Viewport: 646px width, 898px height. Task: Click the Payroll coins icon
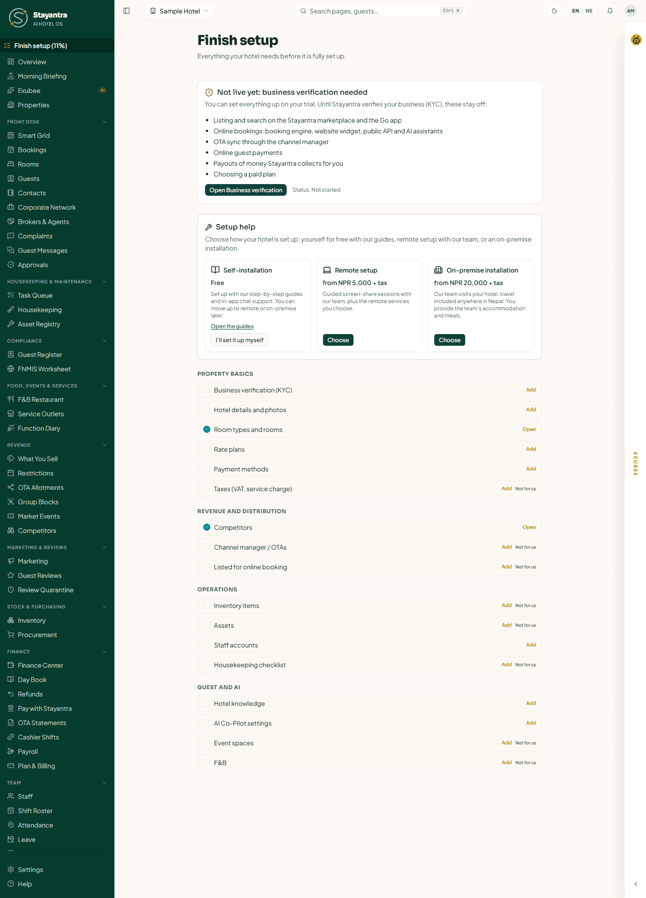[11, 751]
